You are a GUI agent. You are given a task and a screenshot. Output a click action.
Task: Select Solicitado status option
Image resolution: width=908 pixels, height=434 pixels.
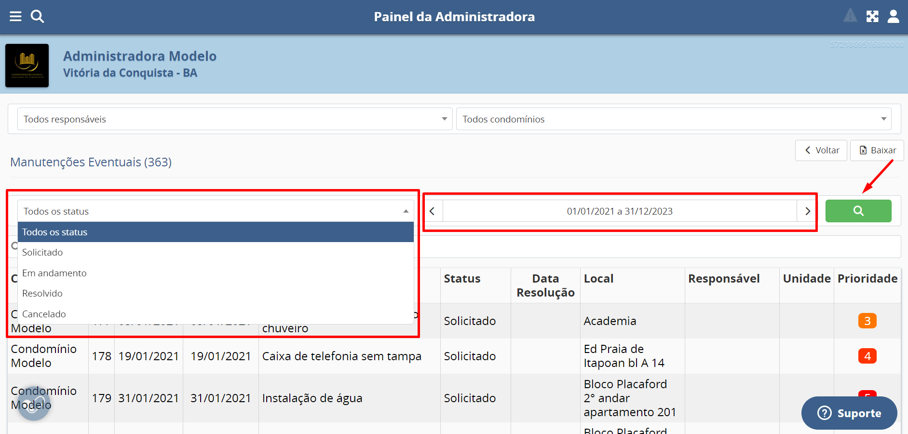click(42, 253)
